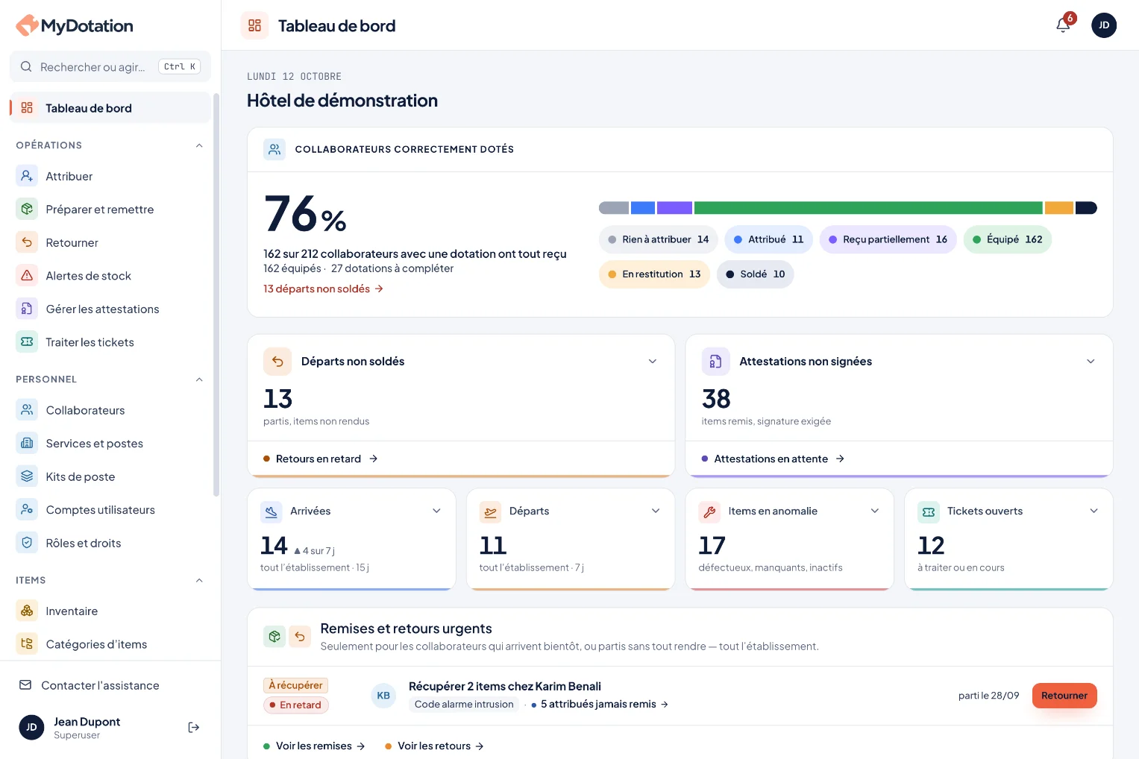Click the Préparer et remettre box icon
The width and height of the screenshot is (1139, 759).
pos(27,210)
